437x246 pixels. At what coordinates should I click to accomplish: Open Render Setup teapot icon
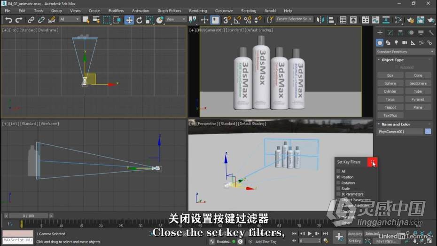tap(410, 20)
